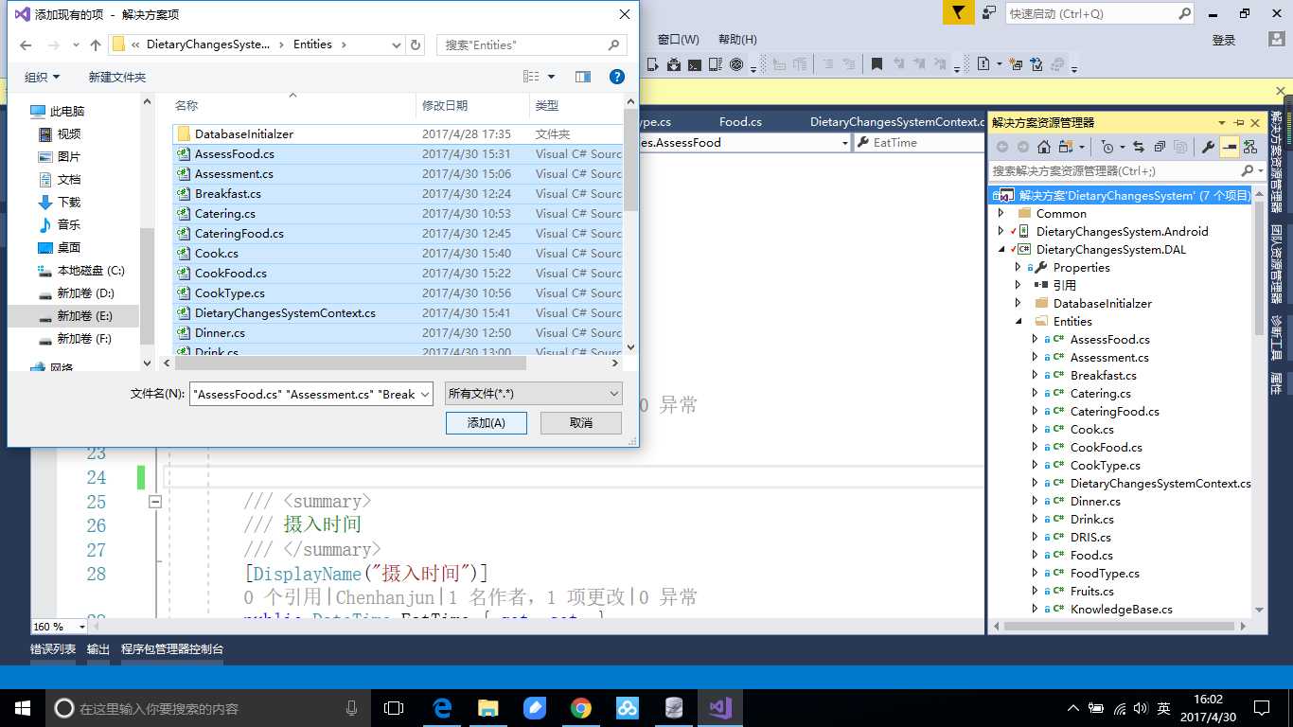Image resolution: width=1293 pixels, height=727 pixels.
Task: Select 本地磁盘 (C:) drive
Action: pos(80,270)
